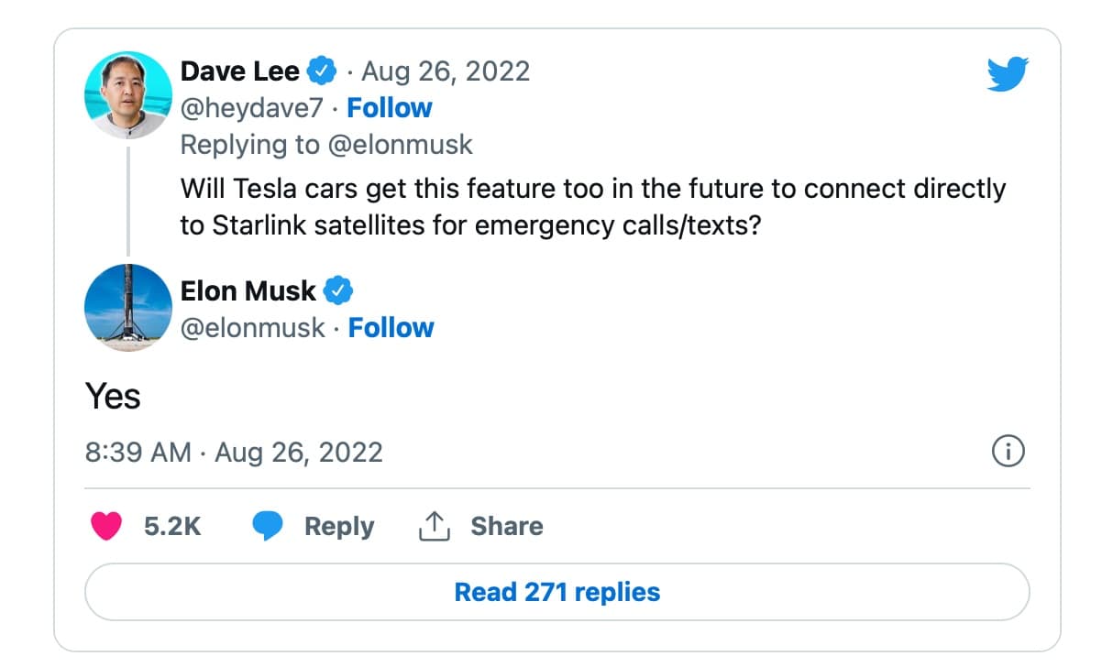Viewport: 1102px width, 667px height.
Task: Open the tweet info circle icon
Action: (x=1008, y=452)
